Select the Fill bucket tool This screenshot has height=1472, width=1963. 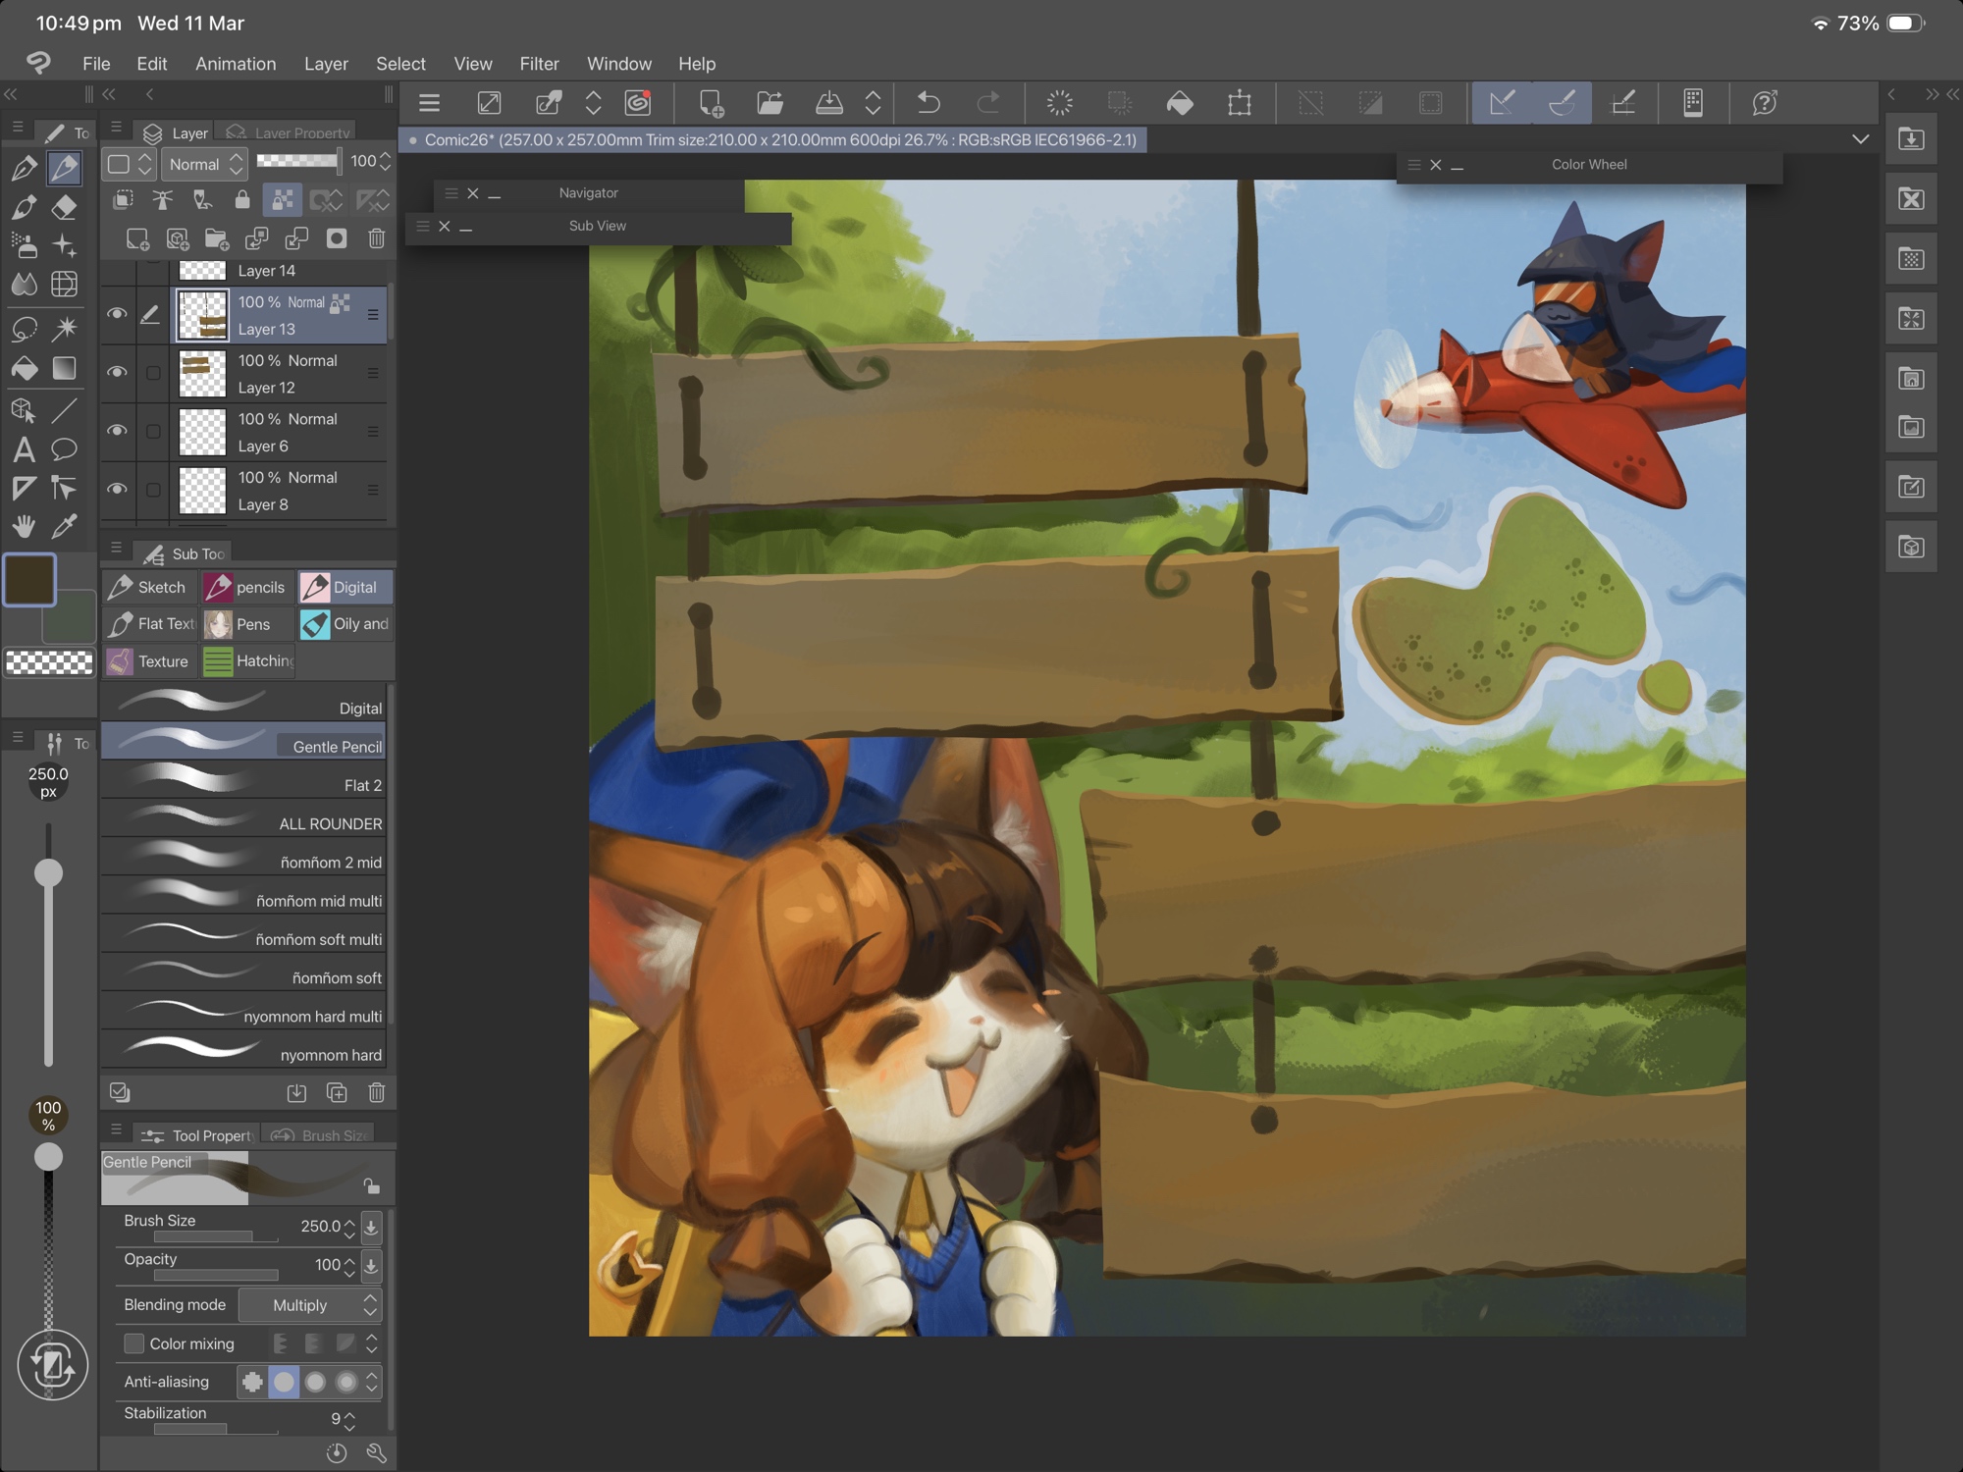tap(24, 368)
